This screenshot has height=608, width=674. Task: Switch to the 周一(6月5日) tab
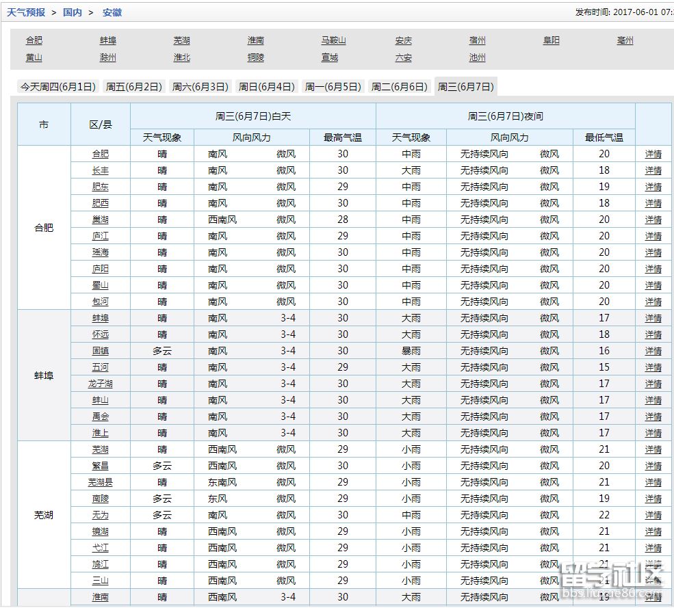pyautogui.click(x=333, y=87)
